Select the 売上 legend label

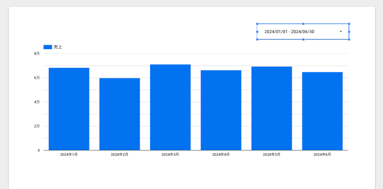point(58,47)
